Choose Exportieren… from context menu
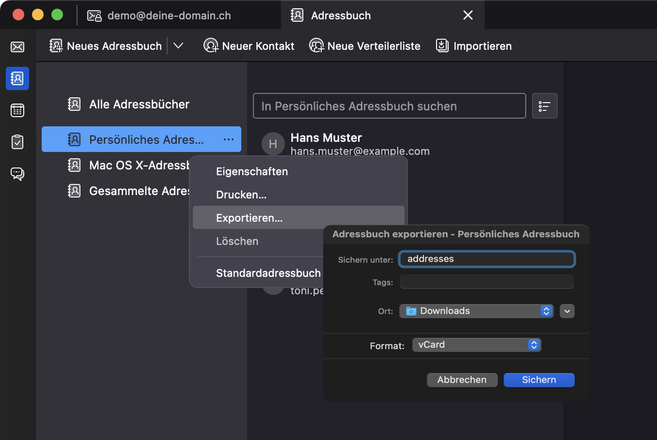Image resolution: width=657 pixels, height=440 pixels. [298, 218]
